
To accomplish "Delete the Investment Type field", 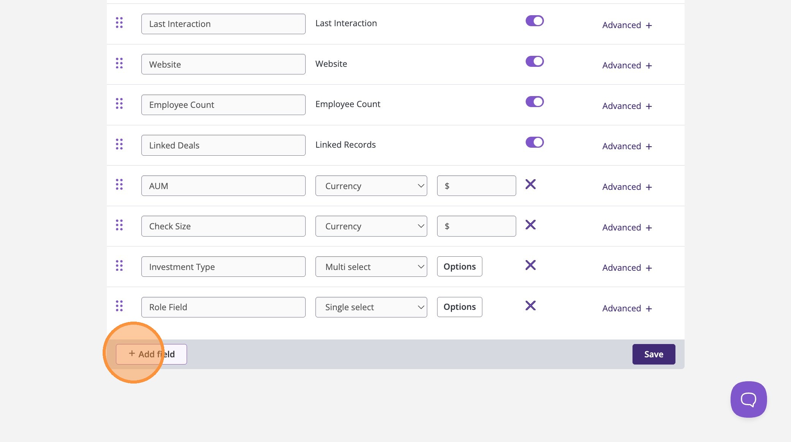I will point(530,265).
